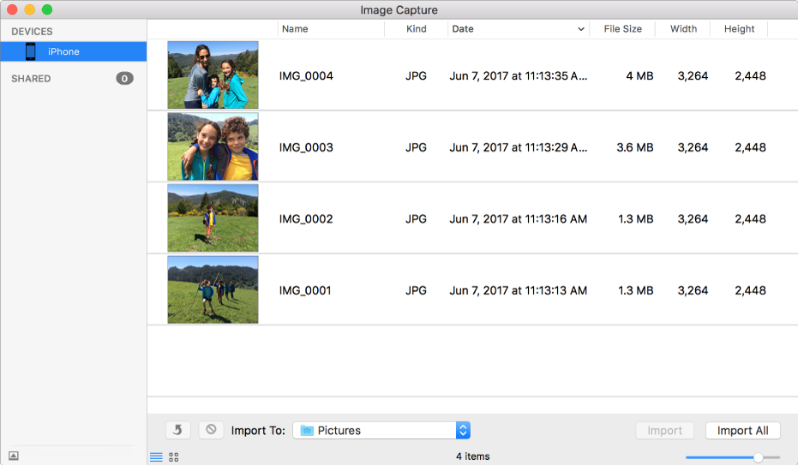Click the Pictures folder icon in Import To
The width and height of the screenshot is (798, 465).
[307, 431]
